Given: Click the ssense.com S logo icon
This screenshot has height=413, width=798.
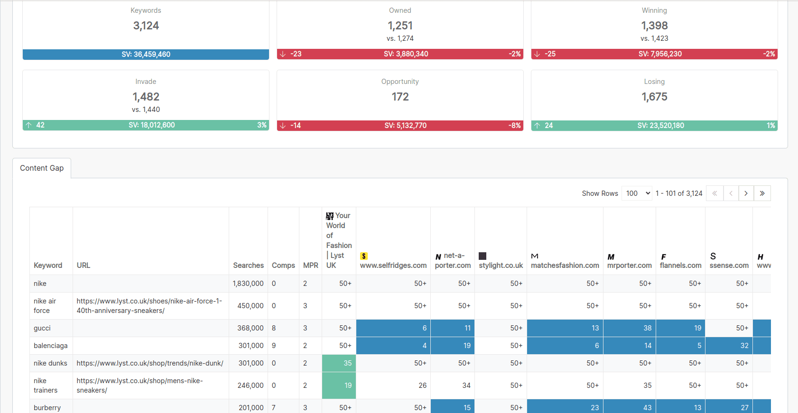Looking at the screenshot, I should tap(713, 256).
